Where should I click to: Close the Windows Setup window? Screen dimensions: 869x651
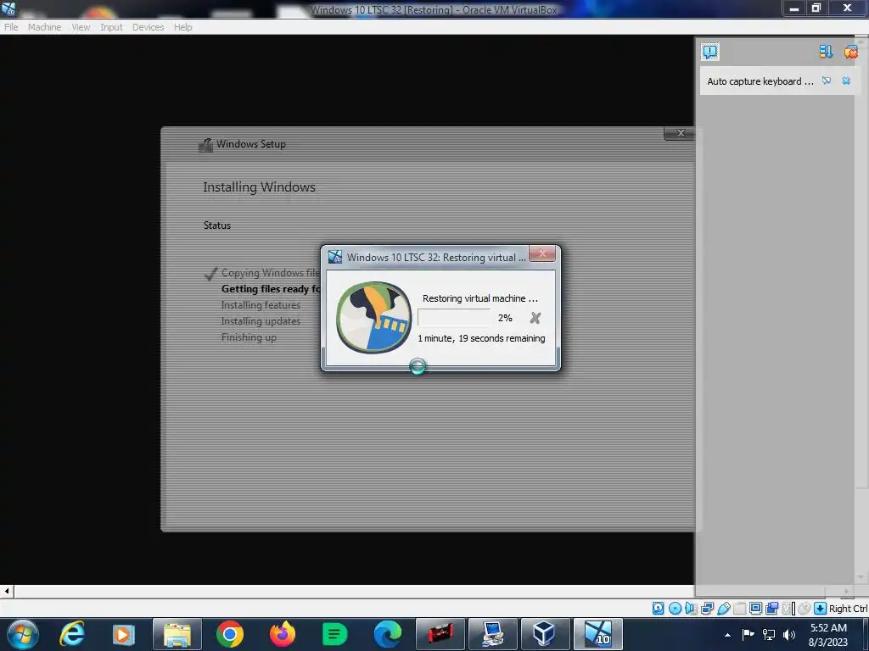pos(681,133)
